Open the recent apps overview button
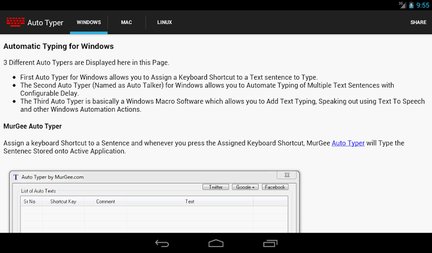The width and height of the screenshot is (432, 253). coord(271,243)
